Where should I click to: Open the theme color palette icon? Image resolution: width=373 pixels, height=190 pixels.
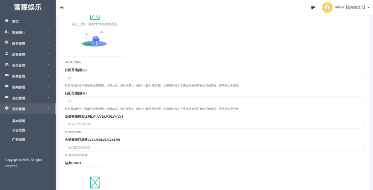tap(313, 7)
